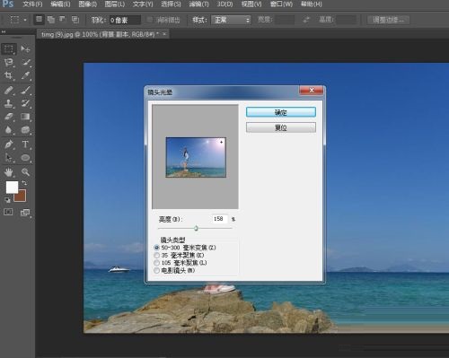Click the 亮度 brightness slider handle

tap(196, 228)
